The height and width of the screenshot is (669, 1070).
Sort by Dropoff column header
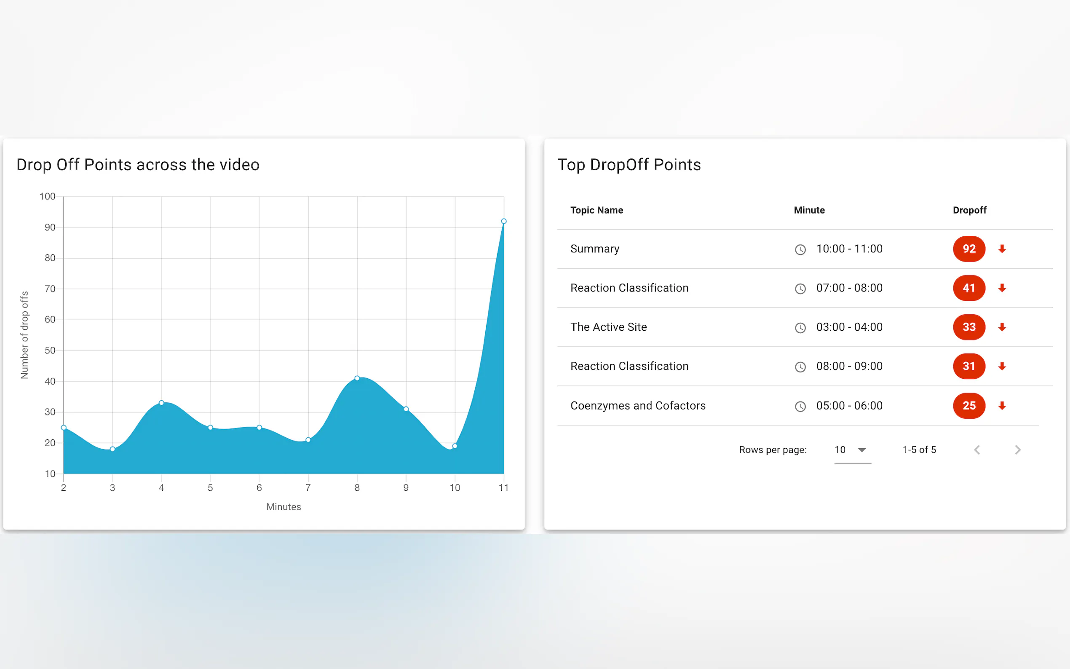(x=969, y=210)
